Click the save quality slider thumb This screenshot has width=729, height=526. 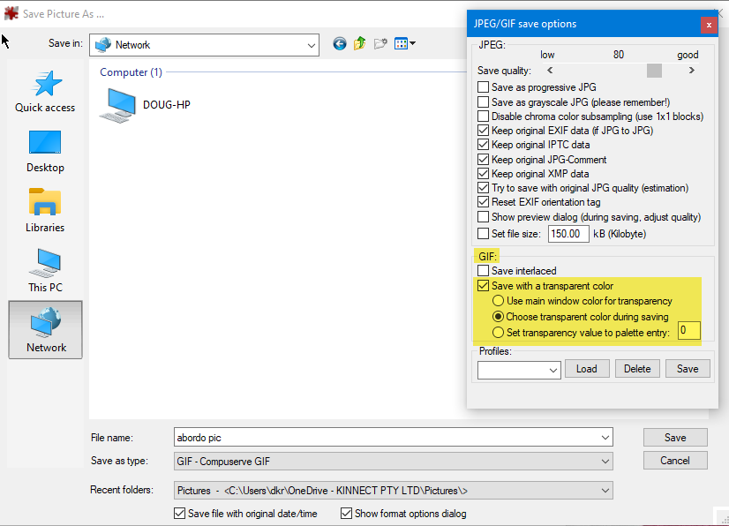(x=654, y=71)
